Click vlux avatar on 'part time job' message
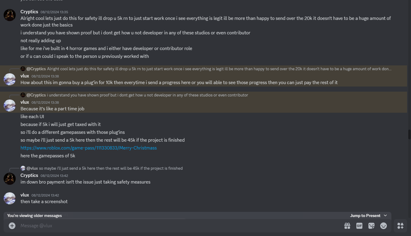This screenshot has width=411, height=236. click(x=10, y=105)
